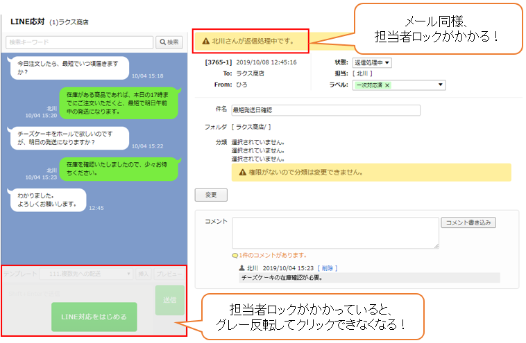Click the 変更 button
The image size is (526, 343).
[x=211, y=195]
